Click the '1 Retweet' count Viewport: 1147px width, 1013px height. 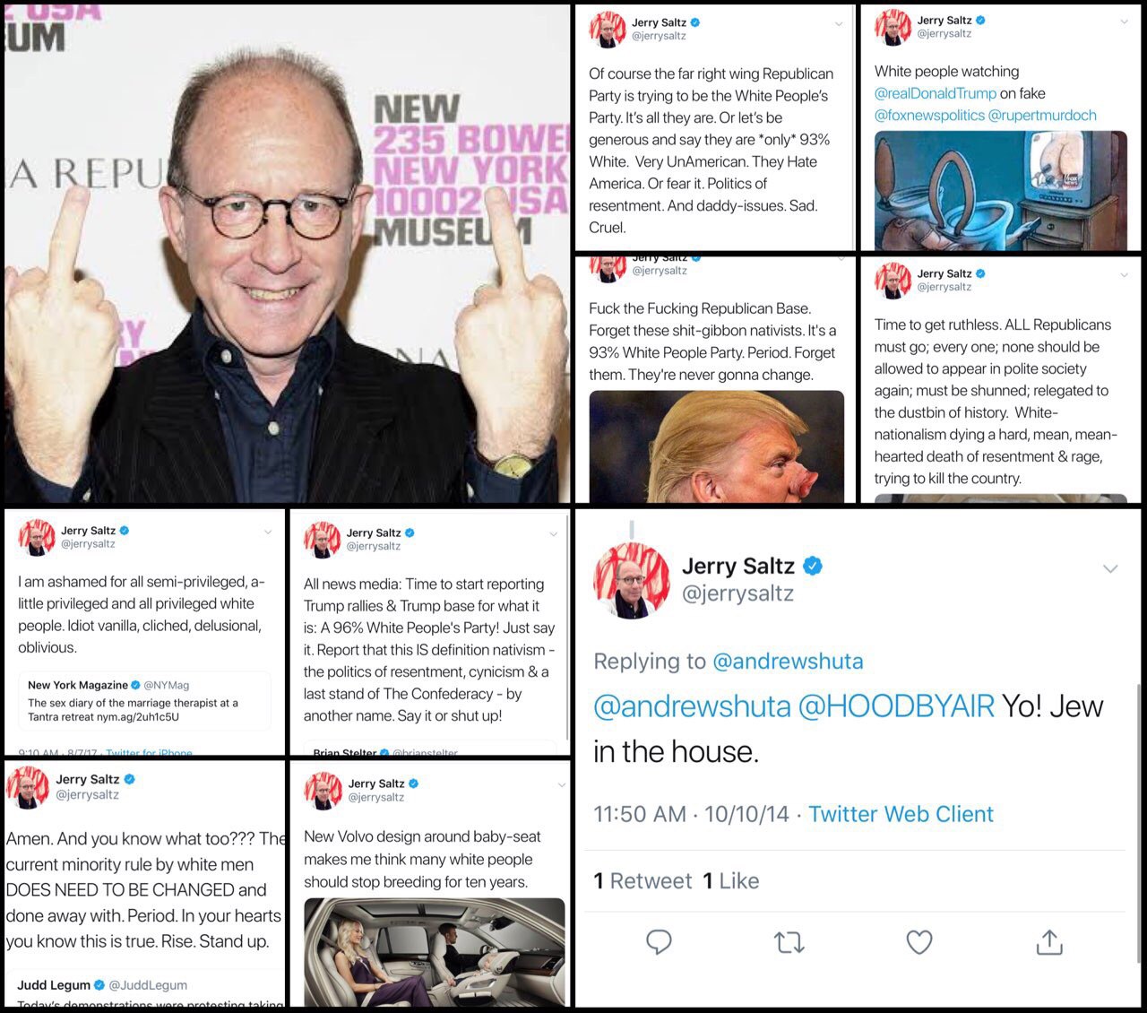click(x=642, y=881)
